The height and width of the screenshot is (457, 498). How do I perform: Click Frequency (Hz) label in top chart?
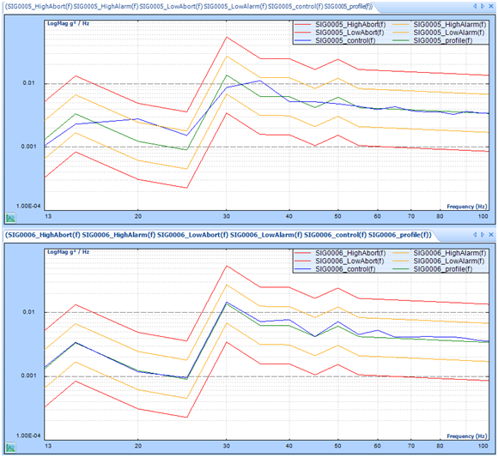(x=467, y=207)
